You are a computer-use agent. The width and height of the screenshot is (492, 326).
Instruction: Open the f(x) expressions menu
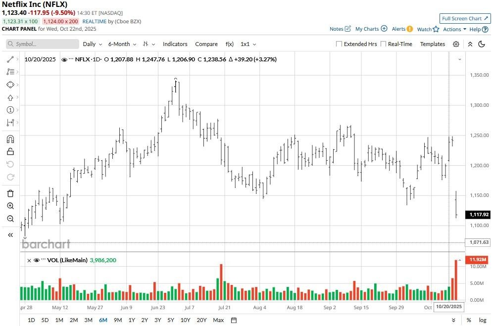click(x=229, y=44)
